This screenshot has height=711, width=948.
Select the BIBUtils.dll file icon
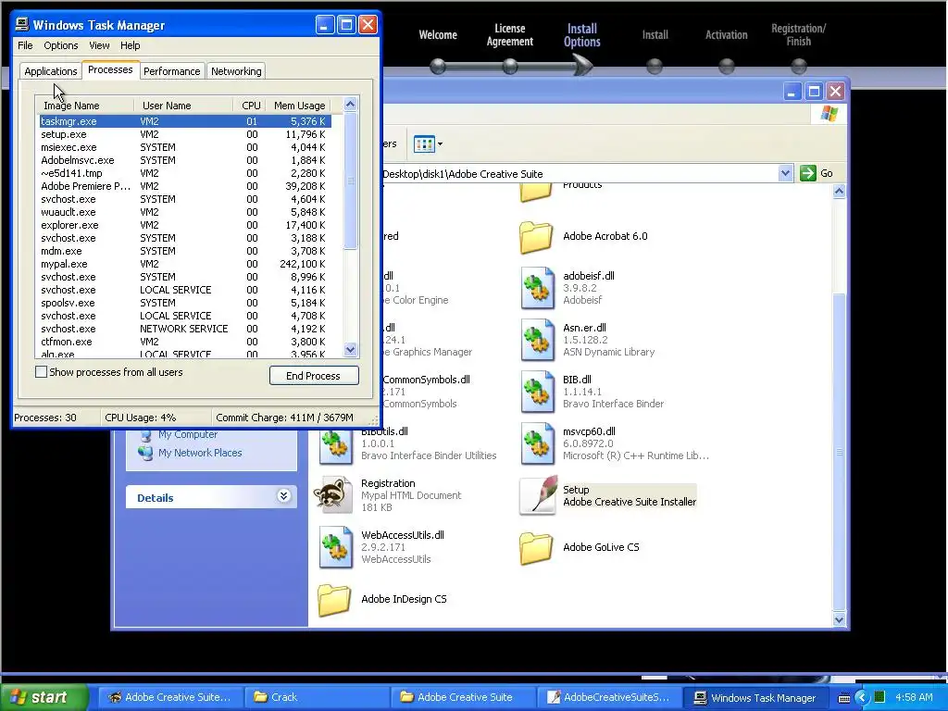click(x=335, y=447)
